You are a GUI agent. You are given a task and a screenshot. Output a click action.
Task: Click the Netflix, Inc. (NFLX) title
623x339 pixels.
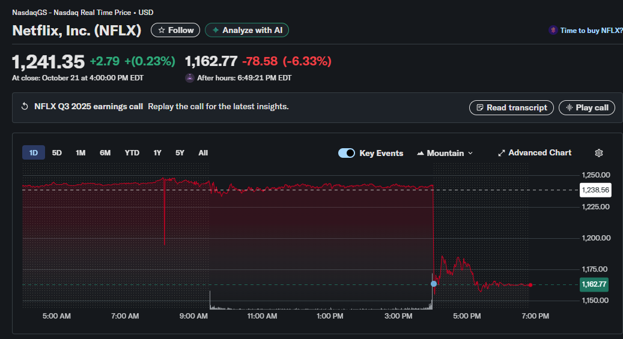tap(77, 30)
